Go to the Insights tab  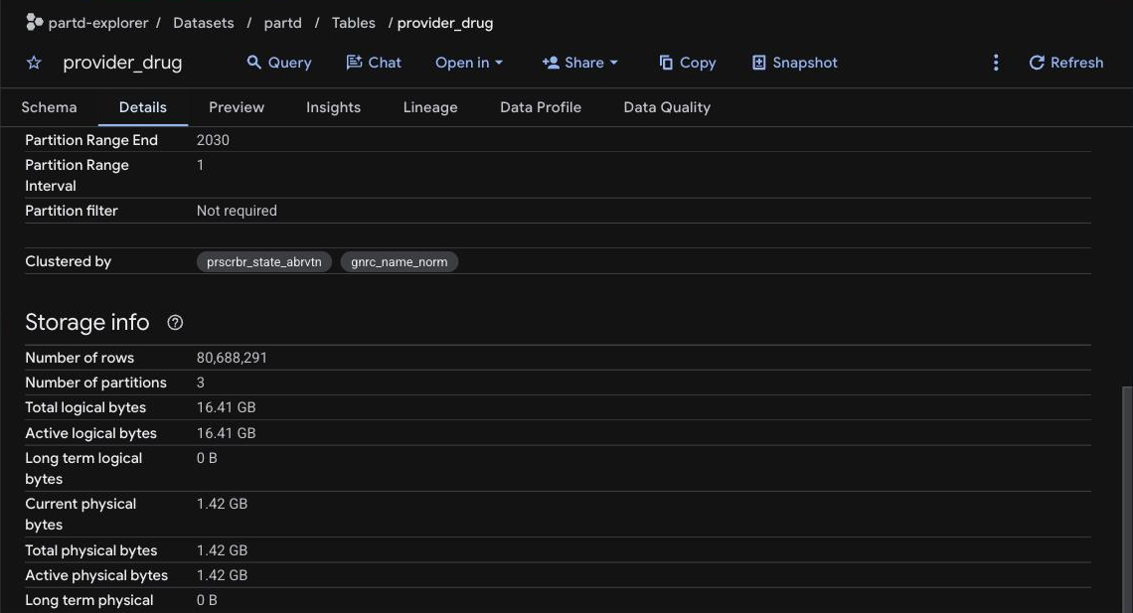point(333,107)
